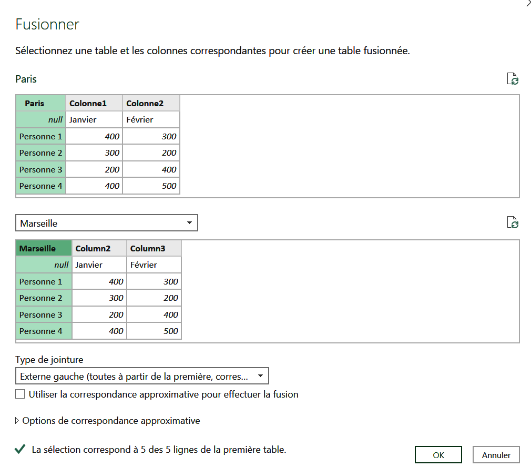Open the Type de jointure dropdown

[x=260, y=375]
